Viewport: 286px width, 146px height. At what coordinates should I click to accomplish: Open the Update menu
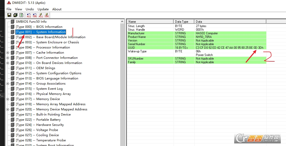tap(43, 9)
